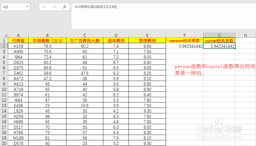Click header cell 年销售额（万元
This screenshot has width=256, height=146.
(x=47, y=41)
